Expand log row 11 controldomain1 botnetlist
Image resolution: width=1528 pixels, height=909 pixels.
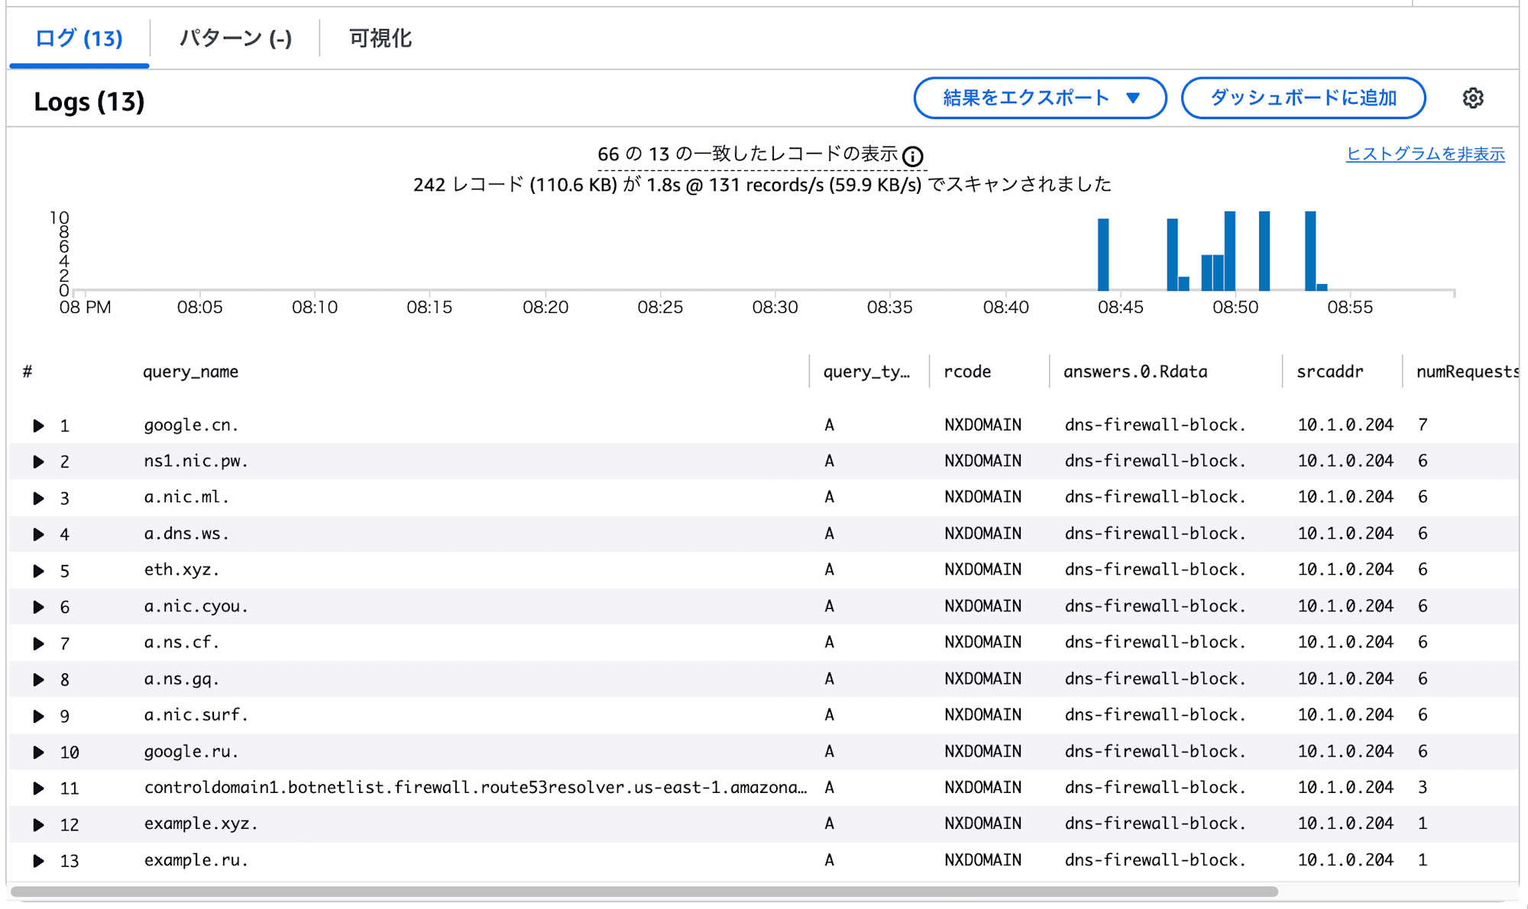38,788
